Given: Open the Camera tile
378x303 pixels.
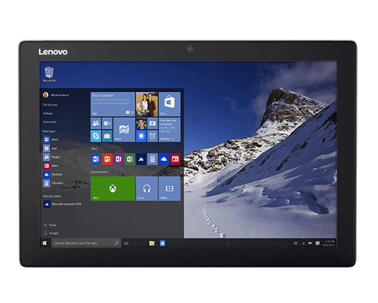Looking at the screenshot, I should click(x=152, y=123).
